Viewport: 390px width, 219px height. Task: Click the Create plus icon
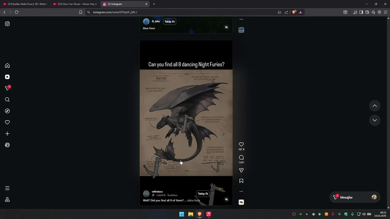click(x=7, y=134)
